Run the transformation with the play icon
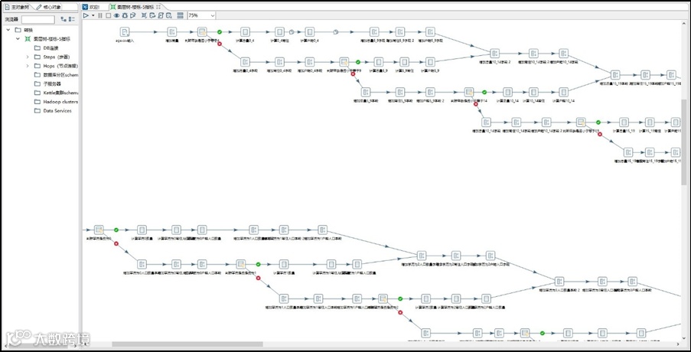This screenshot has height=352, width=691. click(86, 15)
